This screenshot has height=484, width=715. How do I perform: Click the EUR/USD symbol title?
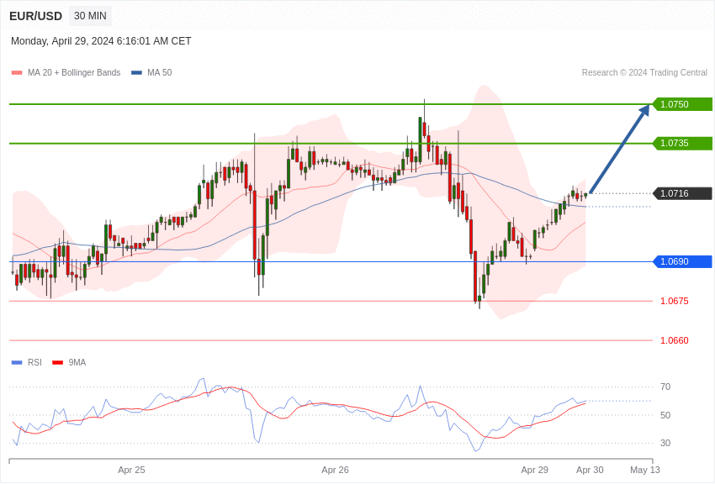(35, 16)
